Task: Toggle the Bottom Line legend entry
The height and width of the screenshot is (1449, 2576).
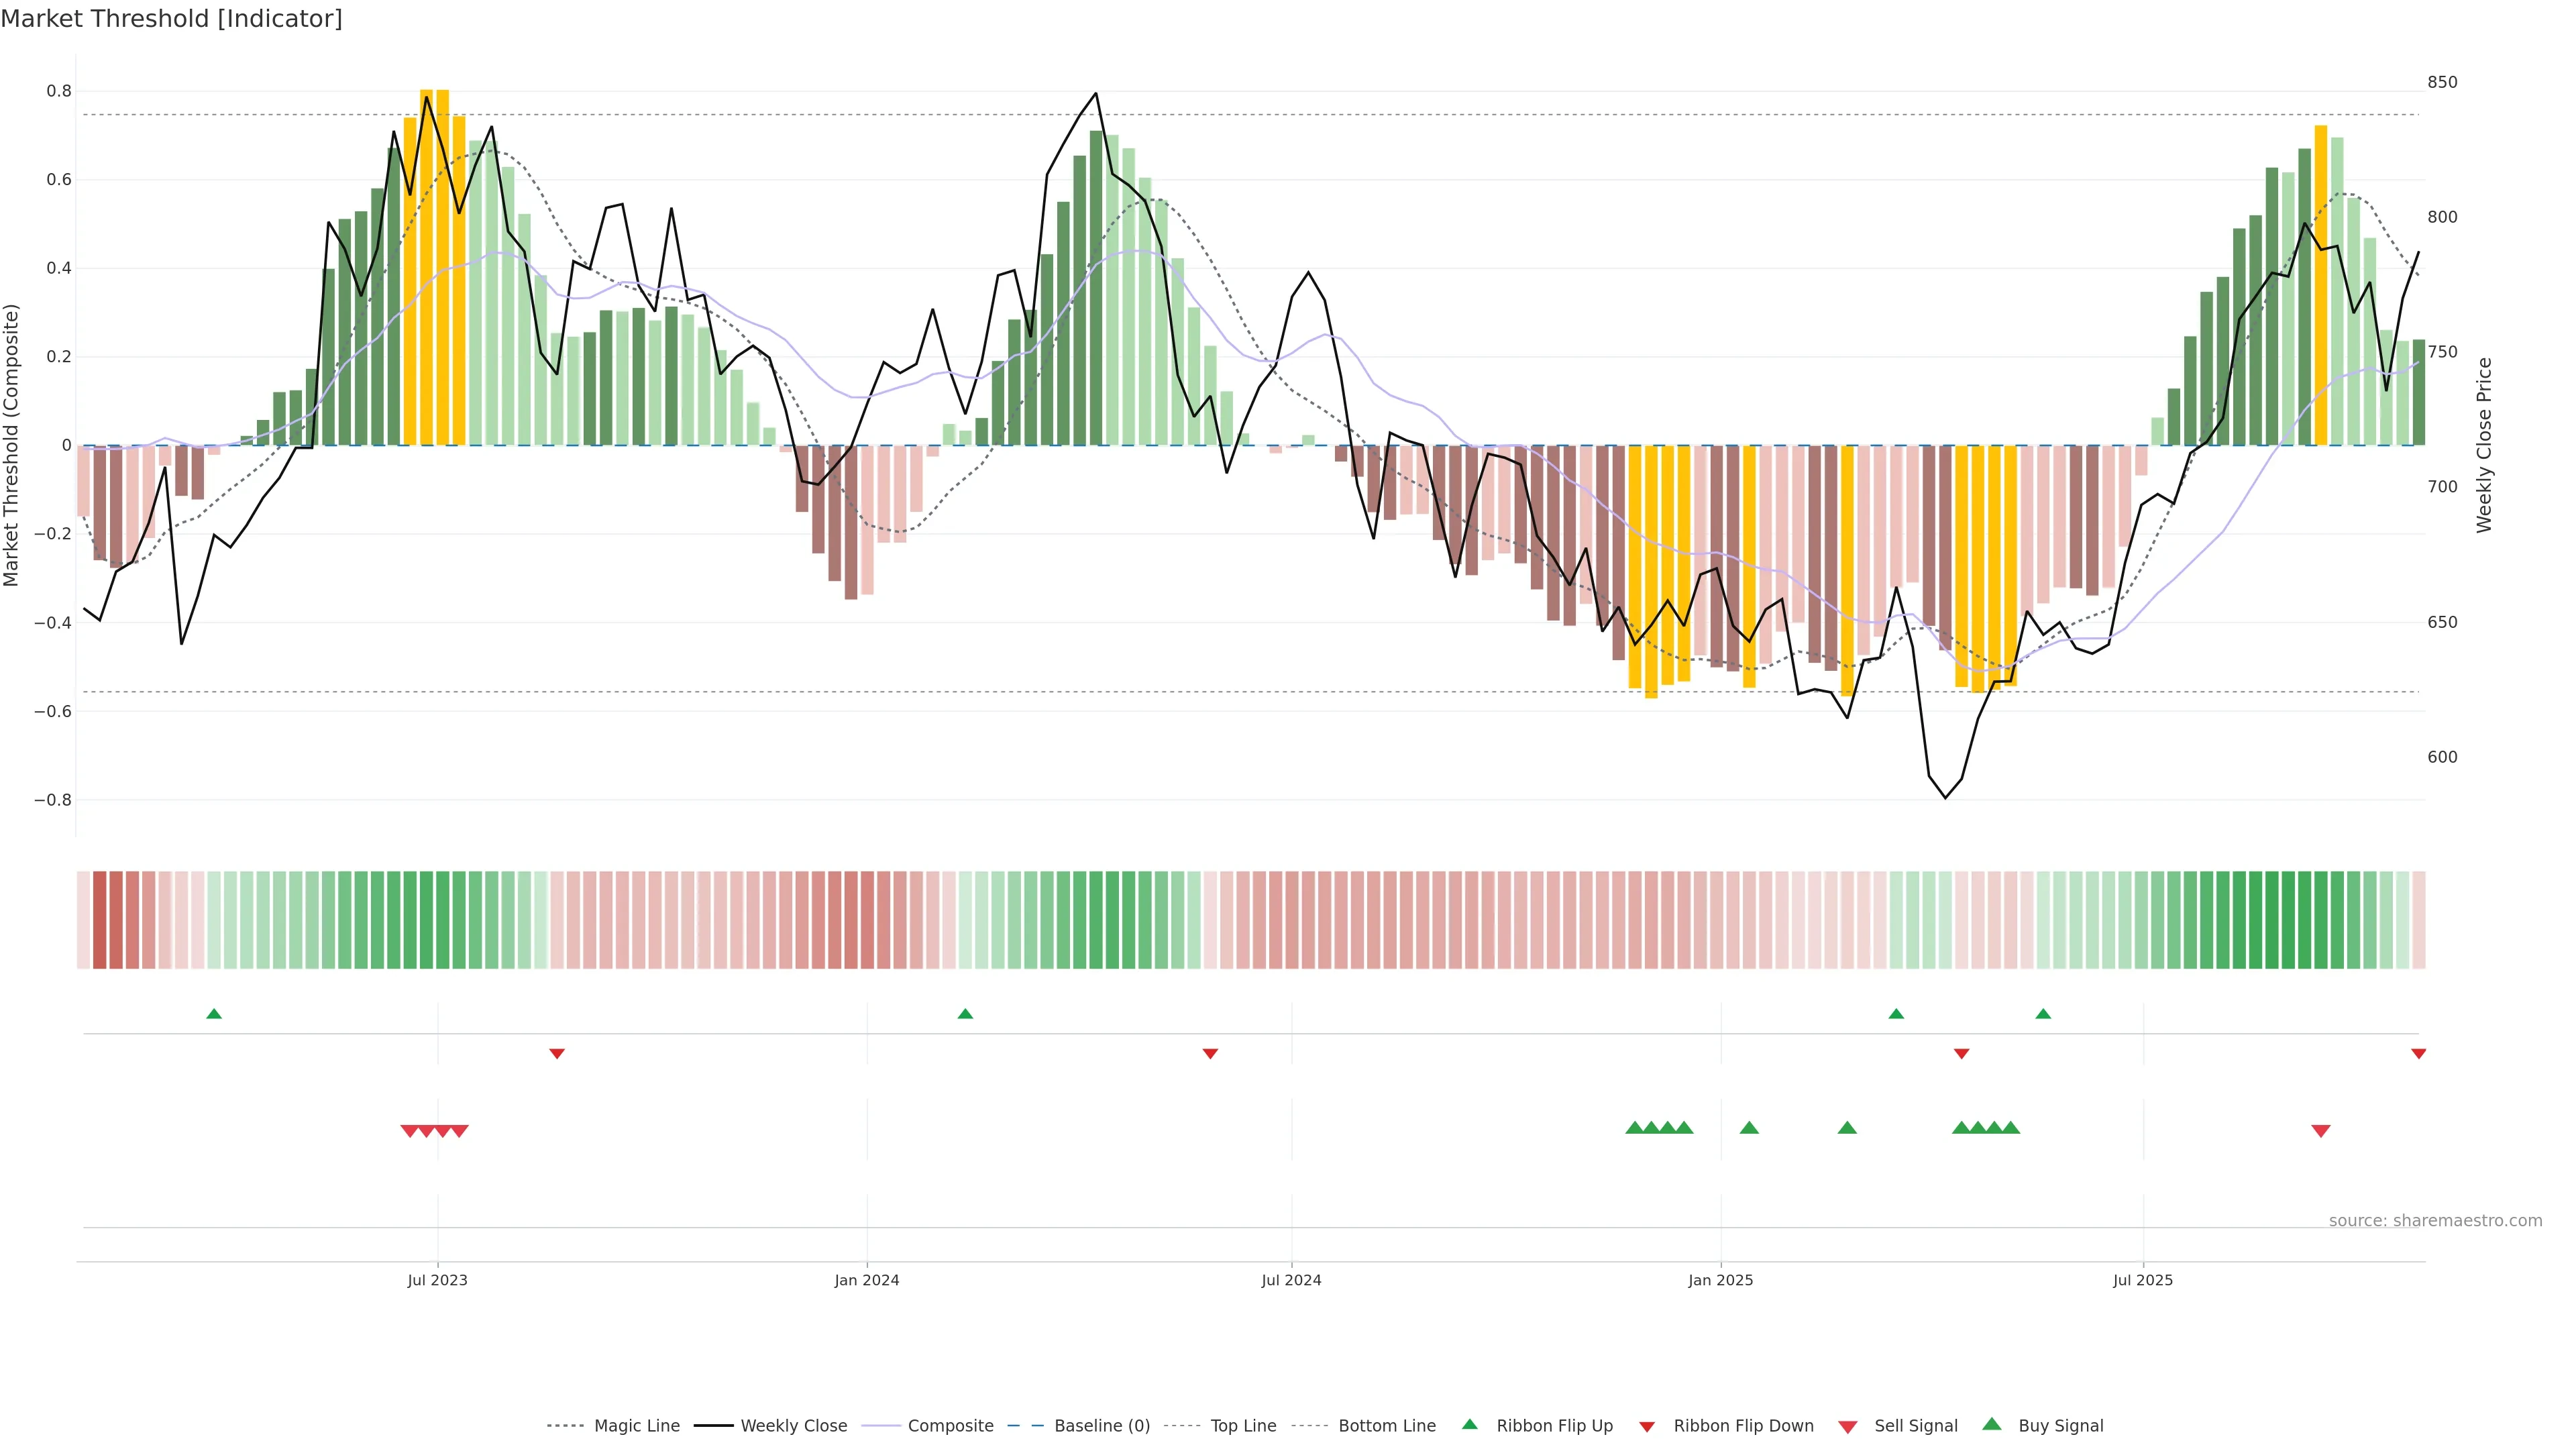Action: [1386, 1426]
